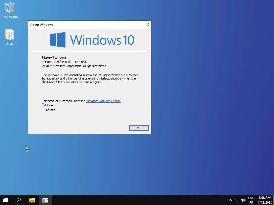Click OK in About Windows dialog

(139, 128)
